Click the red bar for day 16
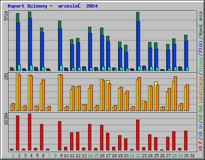Image resolution: width=205 pixels, height=160 pixels. tap(102, 138)
